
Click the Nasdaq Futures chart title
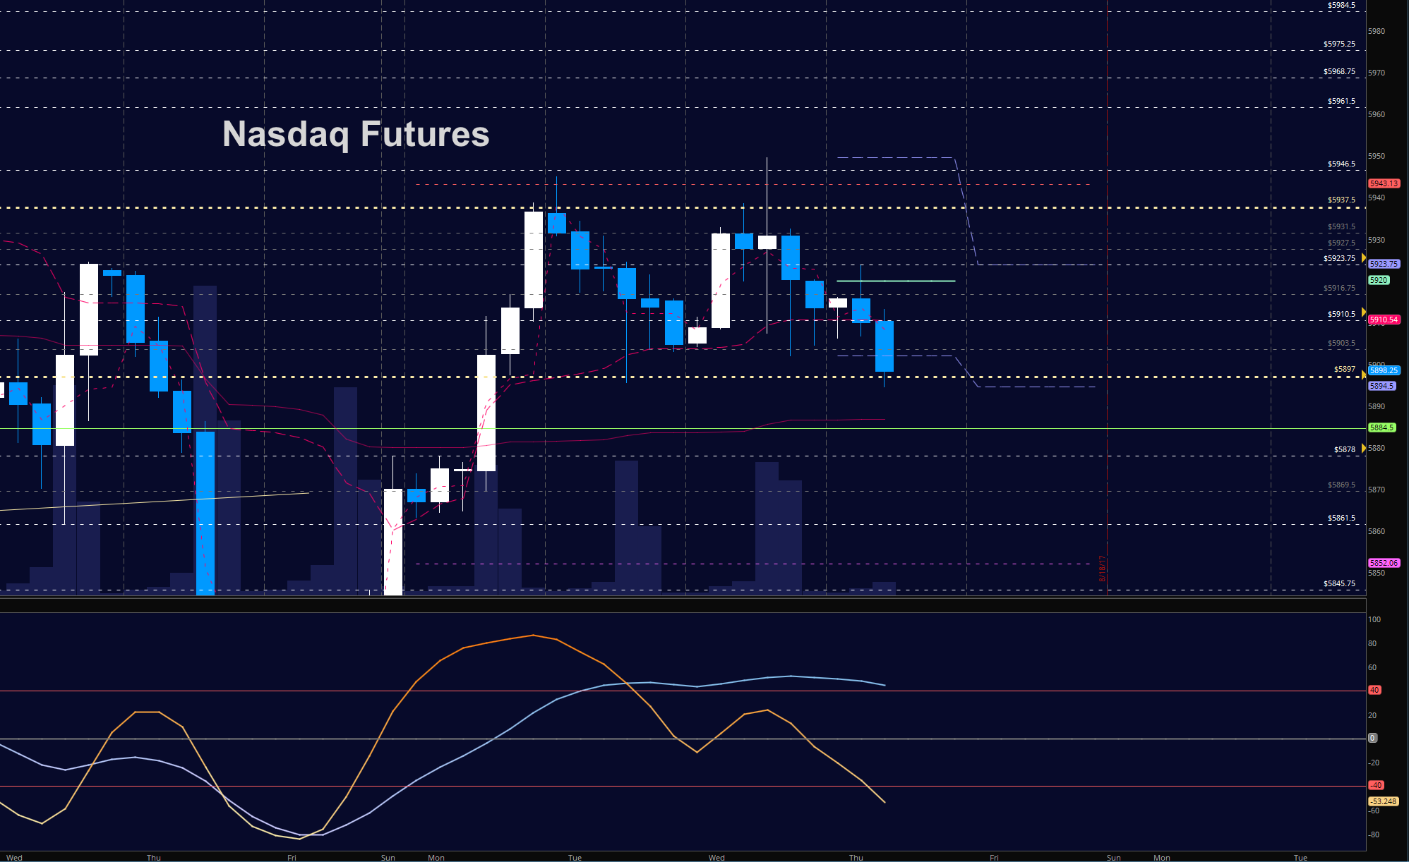pyautogui.click(x=356, y=134)
